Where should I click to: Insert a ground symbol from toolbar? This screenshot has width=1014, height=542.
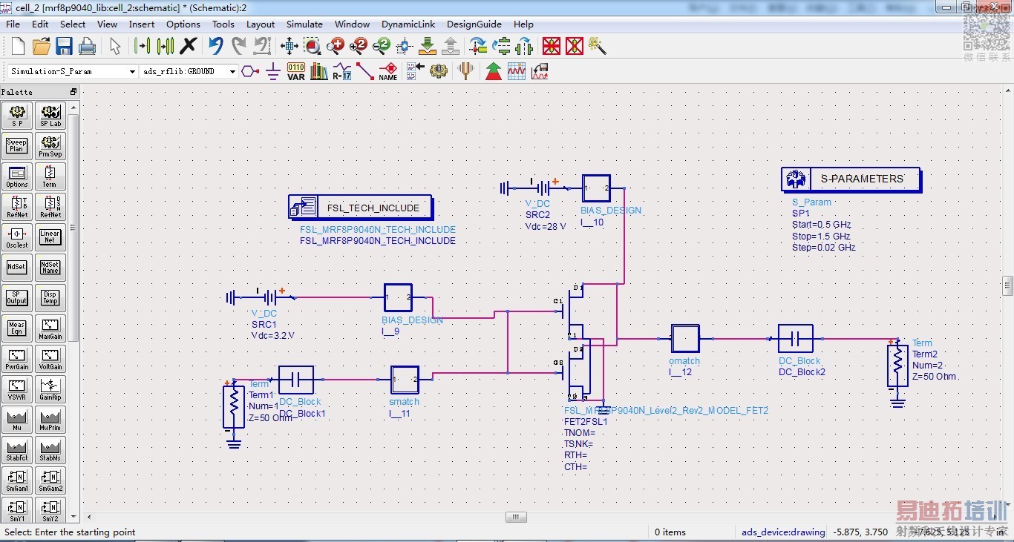coord(273,71)
